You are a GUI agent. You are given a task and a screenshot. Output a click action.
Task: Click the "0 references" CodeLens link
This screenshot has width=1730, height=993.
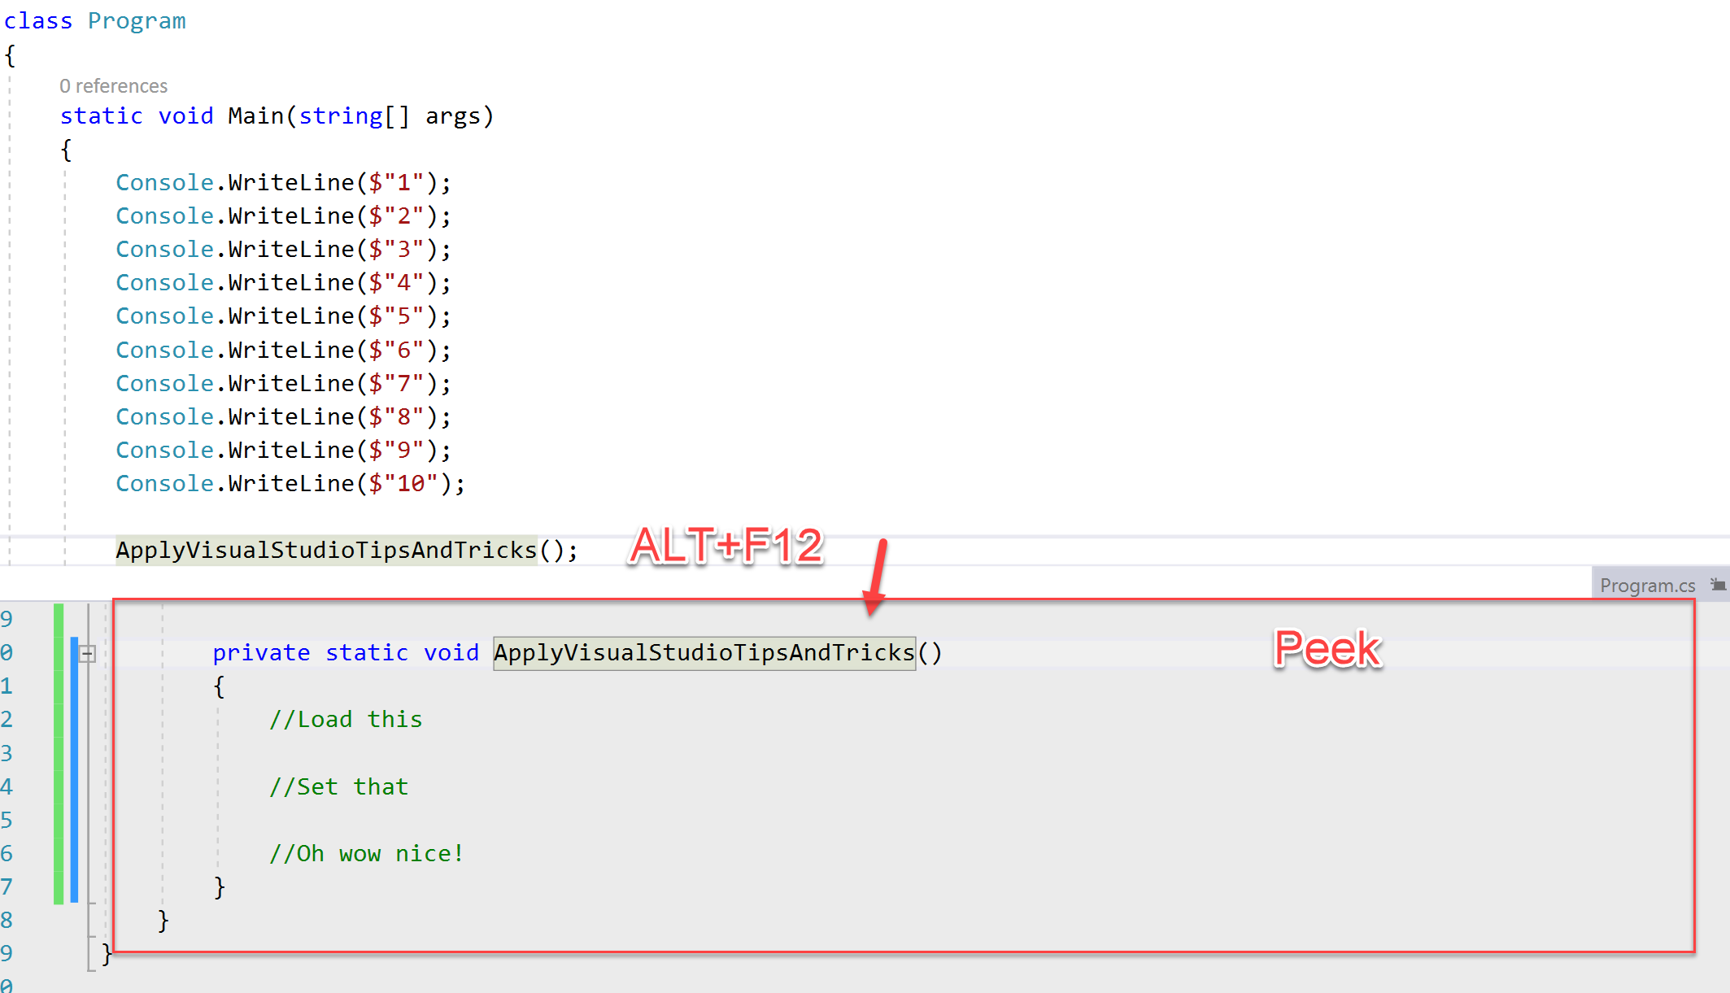click(x=113, y=86)
